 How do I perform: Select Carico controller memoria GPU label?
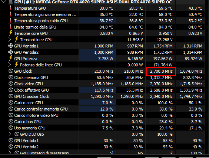(x=41, y=109)
